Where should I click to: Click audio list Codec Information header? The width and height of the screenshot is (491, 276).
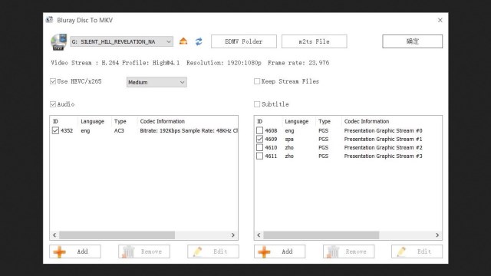coord(162,121)
